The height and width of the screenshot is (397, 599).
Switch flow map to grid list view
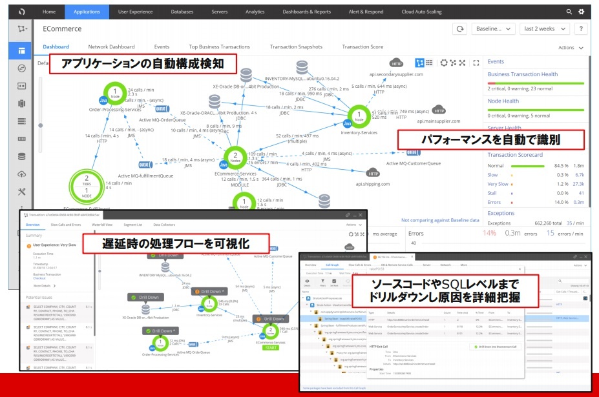click(429, 63)
